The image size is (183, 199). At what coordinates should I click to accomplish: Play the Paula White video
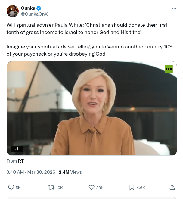coord(91,108)
